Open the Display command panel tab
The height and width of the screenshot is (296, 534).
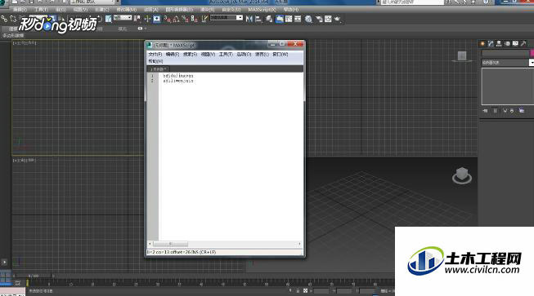[x=515, y=43]
